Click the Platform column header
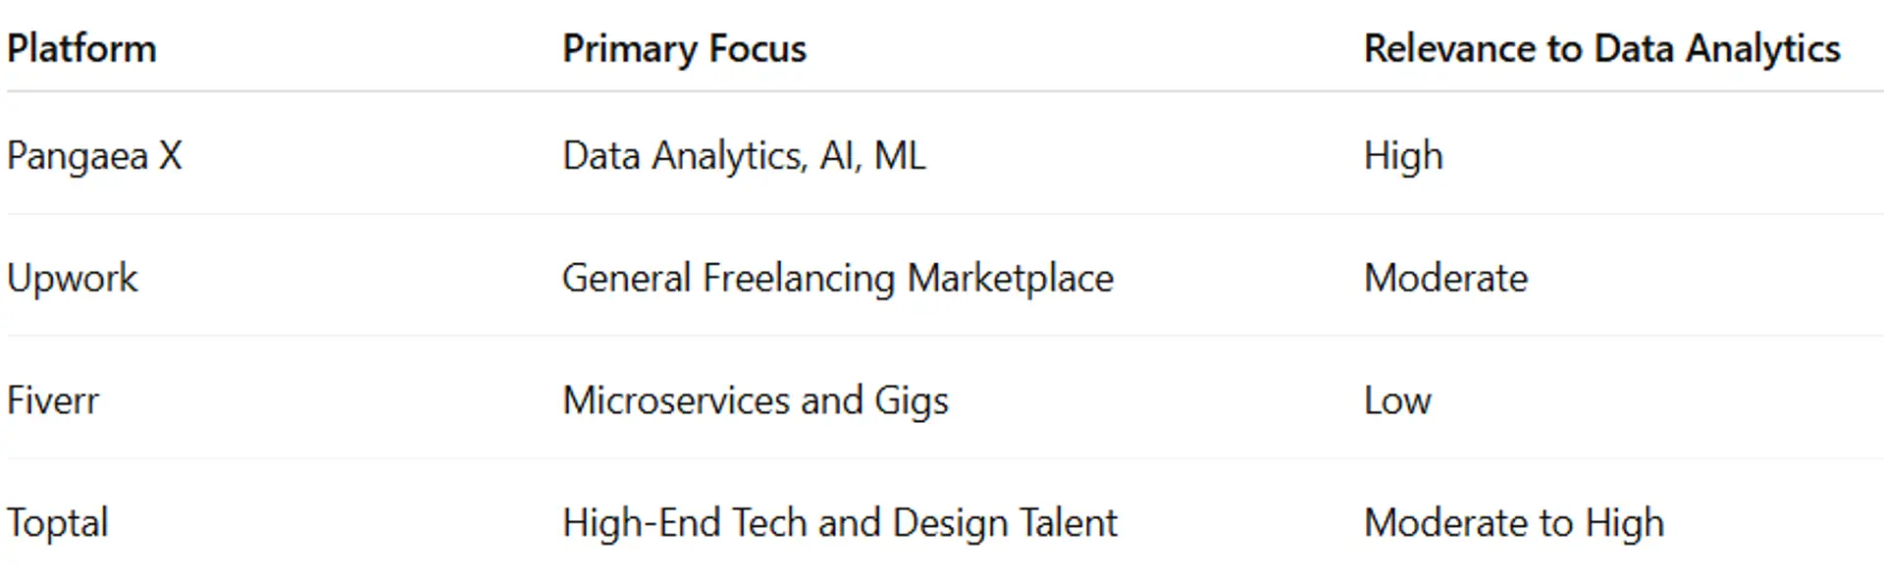The image size is (1884, 581). (81, 49)
